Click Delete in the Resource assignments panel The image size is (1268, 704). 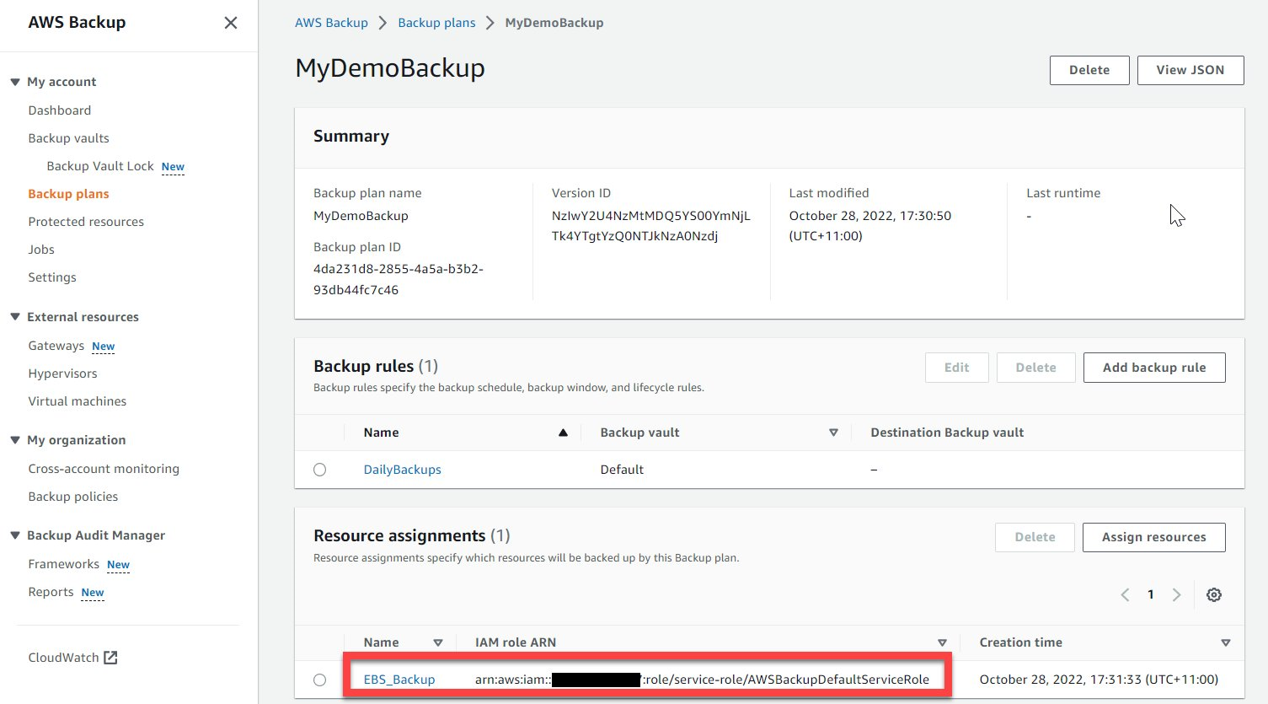(x=1035, y=537)
